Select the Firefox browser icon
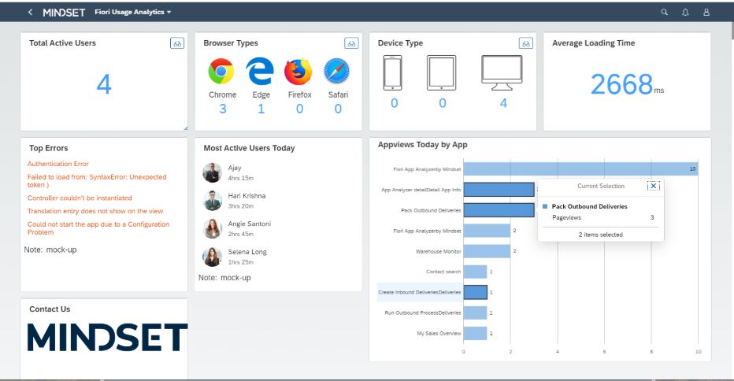The height and width of the screenshot is (381, 734). (298, 71)
